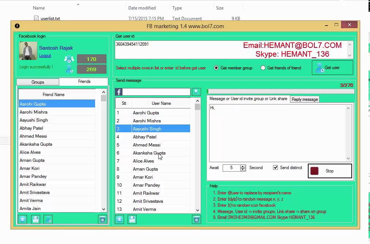Click the find-user icon under the Friends list
The width and height of the screenshot is (370, 244).
(48, 220)
